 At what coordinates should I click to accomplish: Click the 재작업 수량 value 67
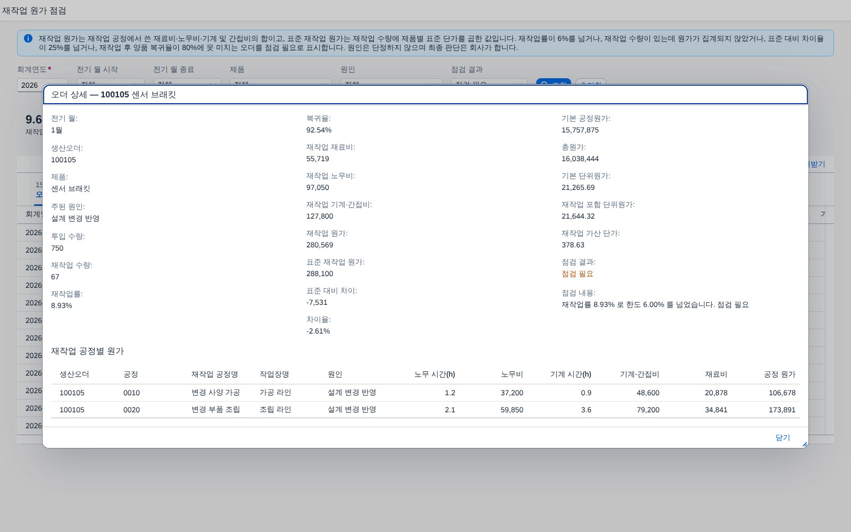(55, 277)
